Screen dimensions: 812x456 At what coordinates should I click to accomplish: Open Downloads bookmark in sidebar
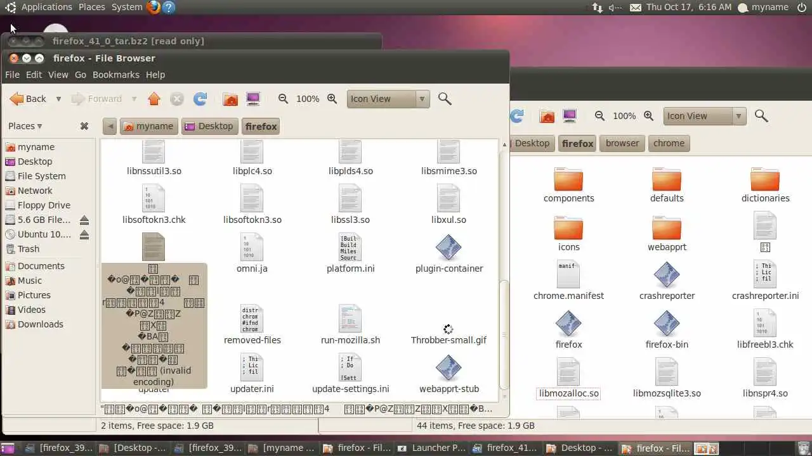click(x=41, y=324)
